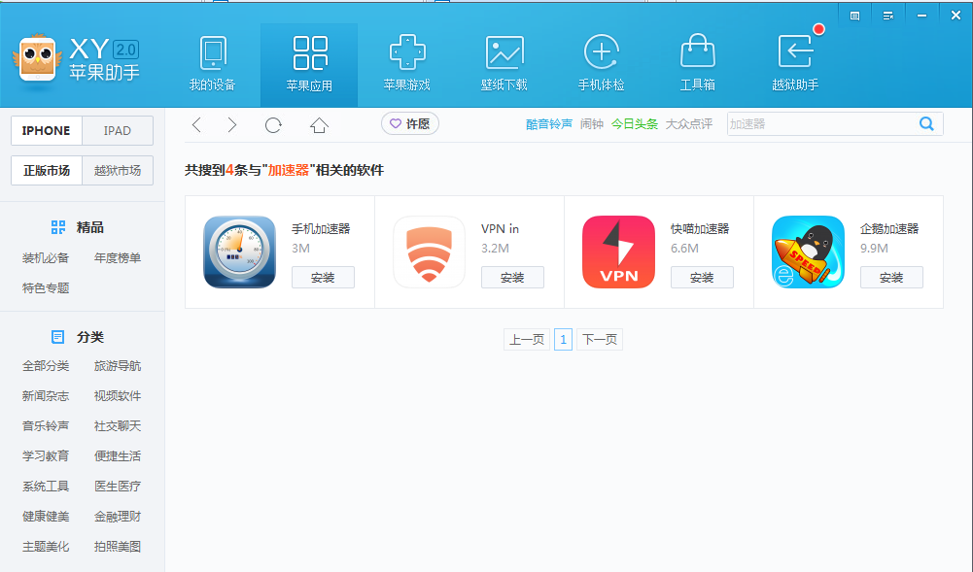Viewport: 973px width, 572px height.
Task: Switch to IPAD tab
Action: tap(118, 131)
